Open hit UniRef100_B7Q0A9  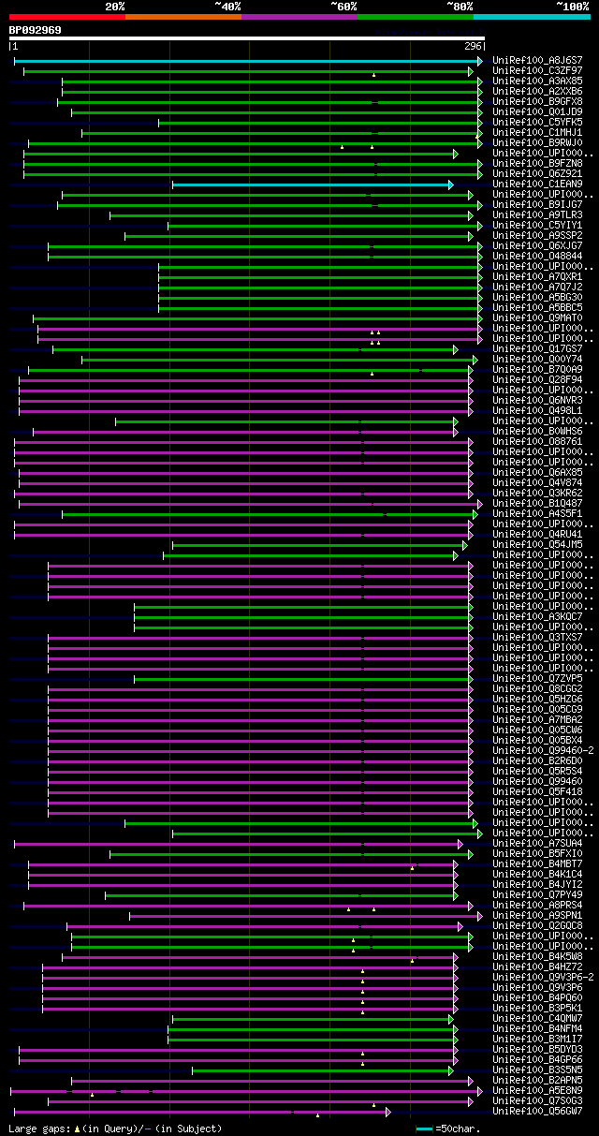point(537,369)
